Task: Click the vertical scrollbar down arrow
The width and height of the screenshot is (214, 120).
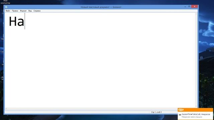Action: coord(196,106)
